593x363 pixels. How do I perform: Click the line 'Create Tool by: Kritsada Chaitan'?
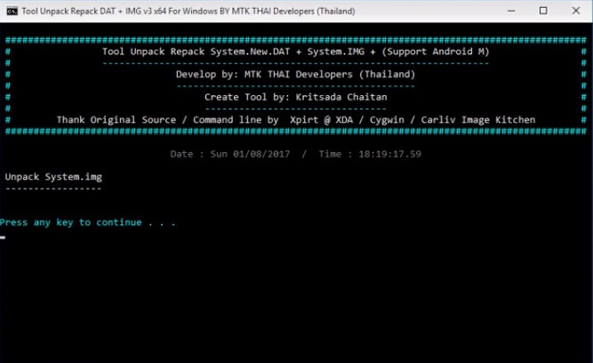click(296, 97)
